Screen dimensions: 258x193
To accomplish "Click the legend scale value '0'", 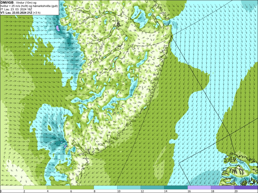I will 1,191.
